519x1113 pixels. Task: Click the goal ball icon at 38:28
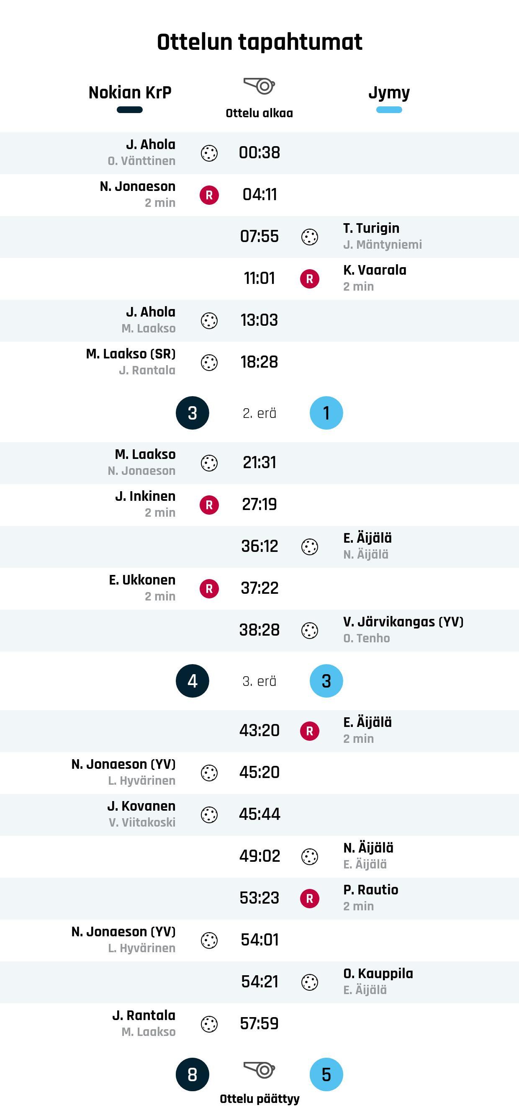coord(310,631)
